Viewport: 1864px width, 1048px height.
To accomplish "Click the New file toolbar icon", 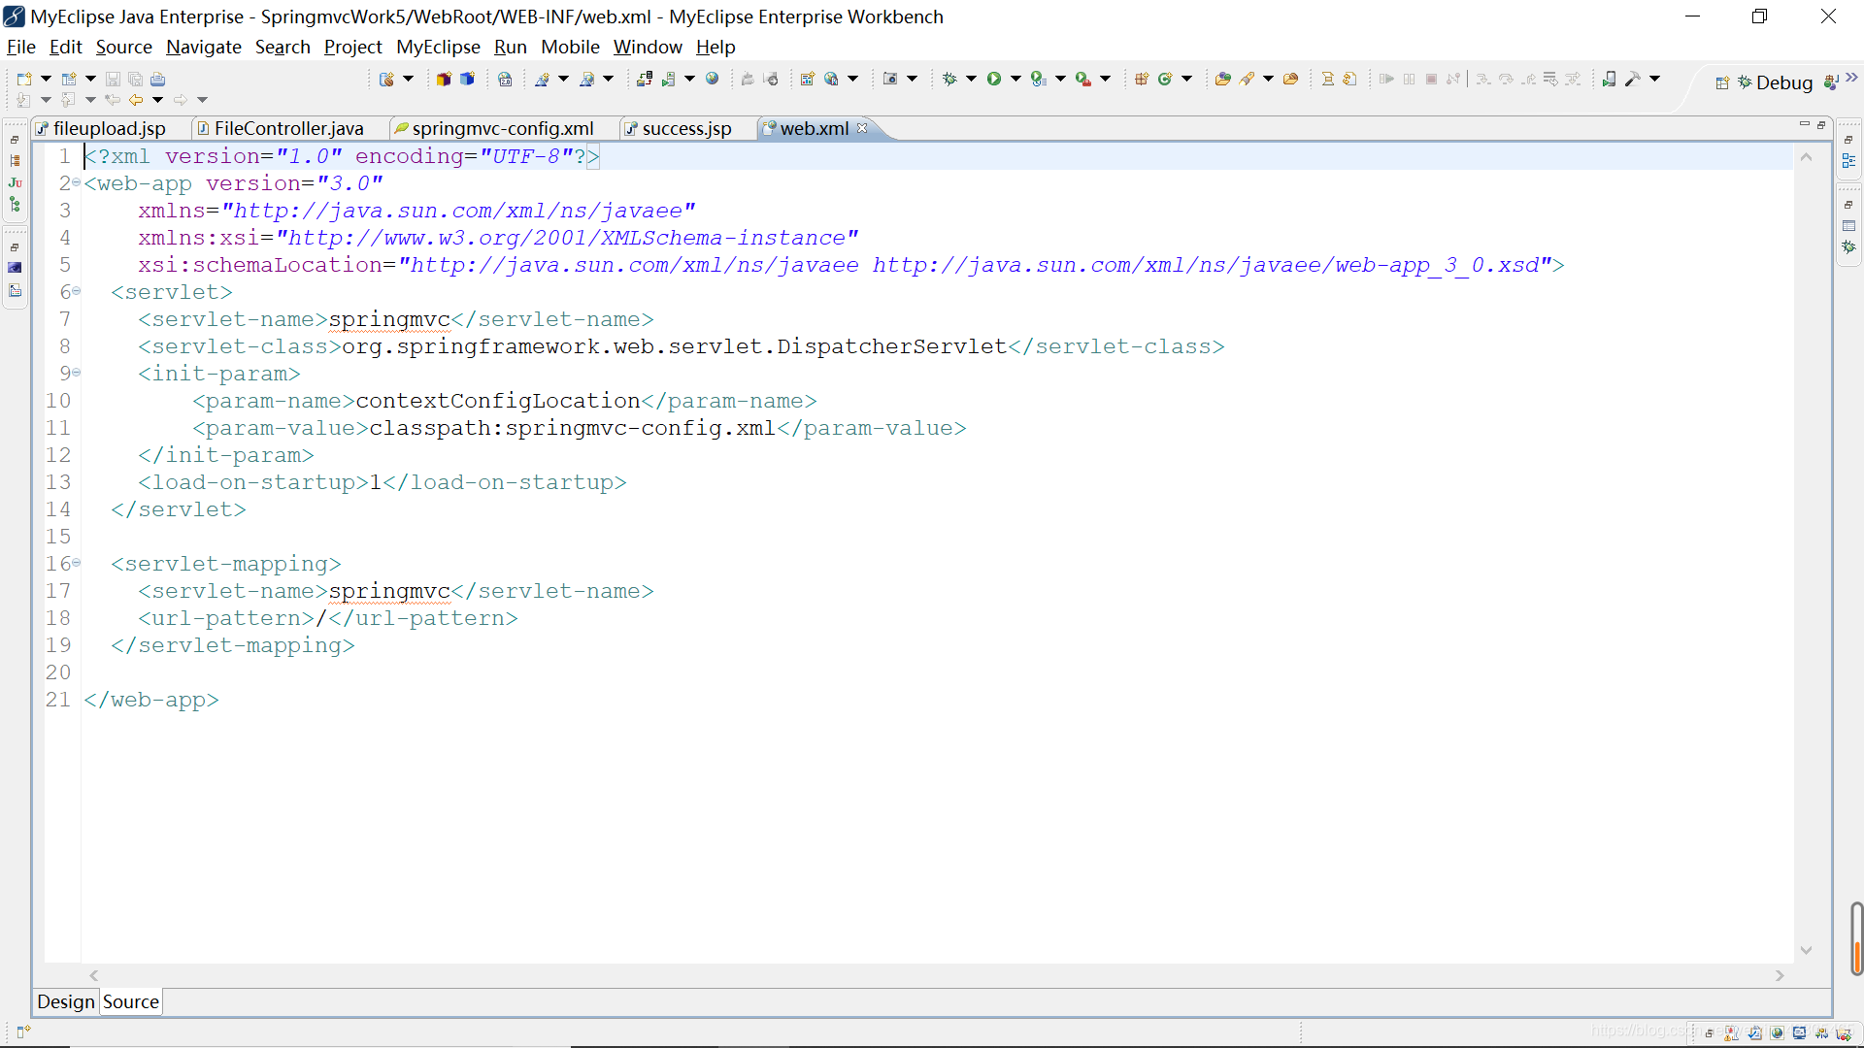I will pyautogui.click(x=23, y=79).
